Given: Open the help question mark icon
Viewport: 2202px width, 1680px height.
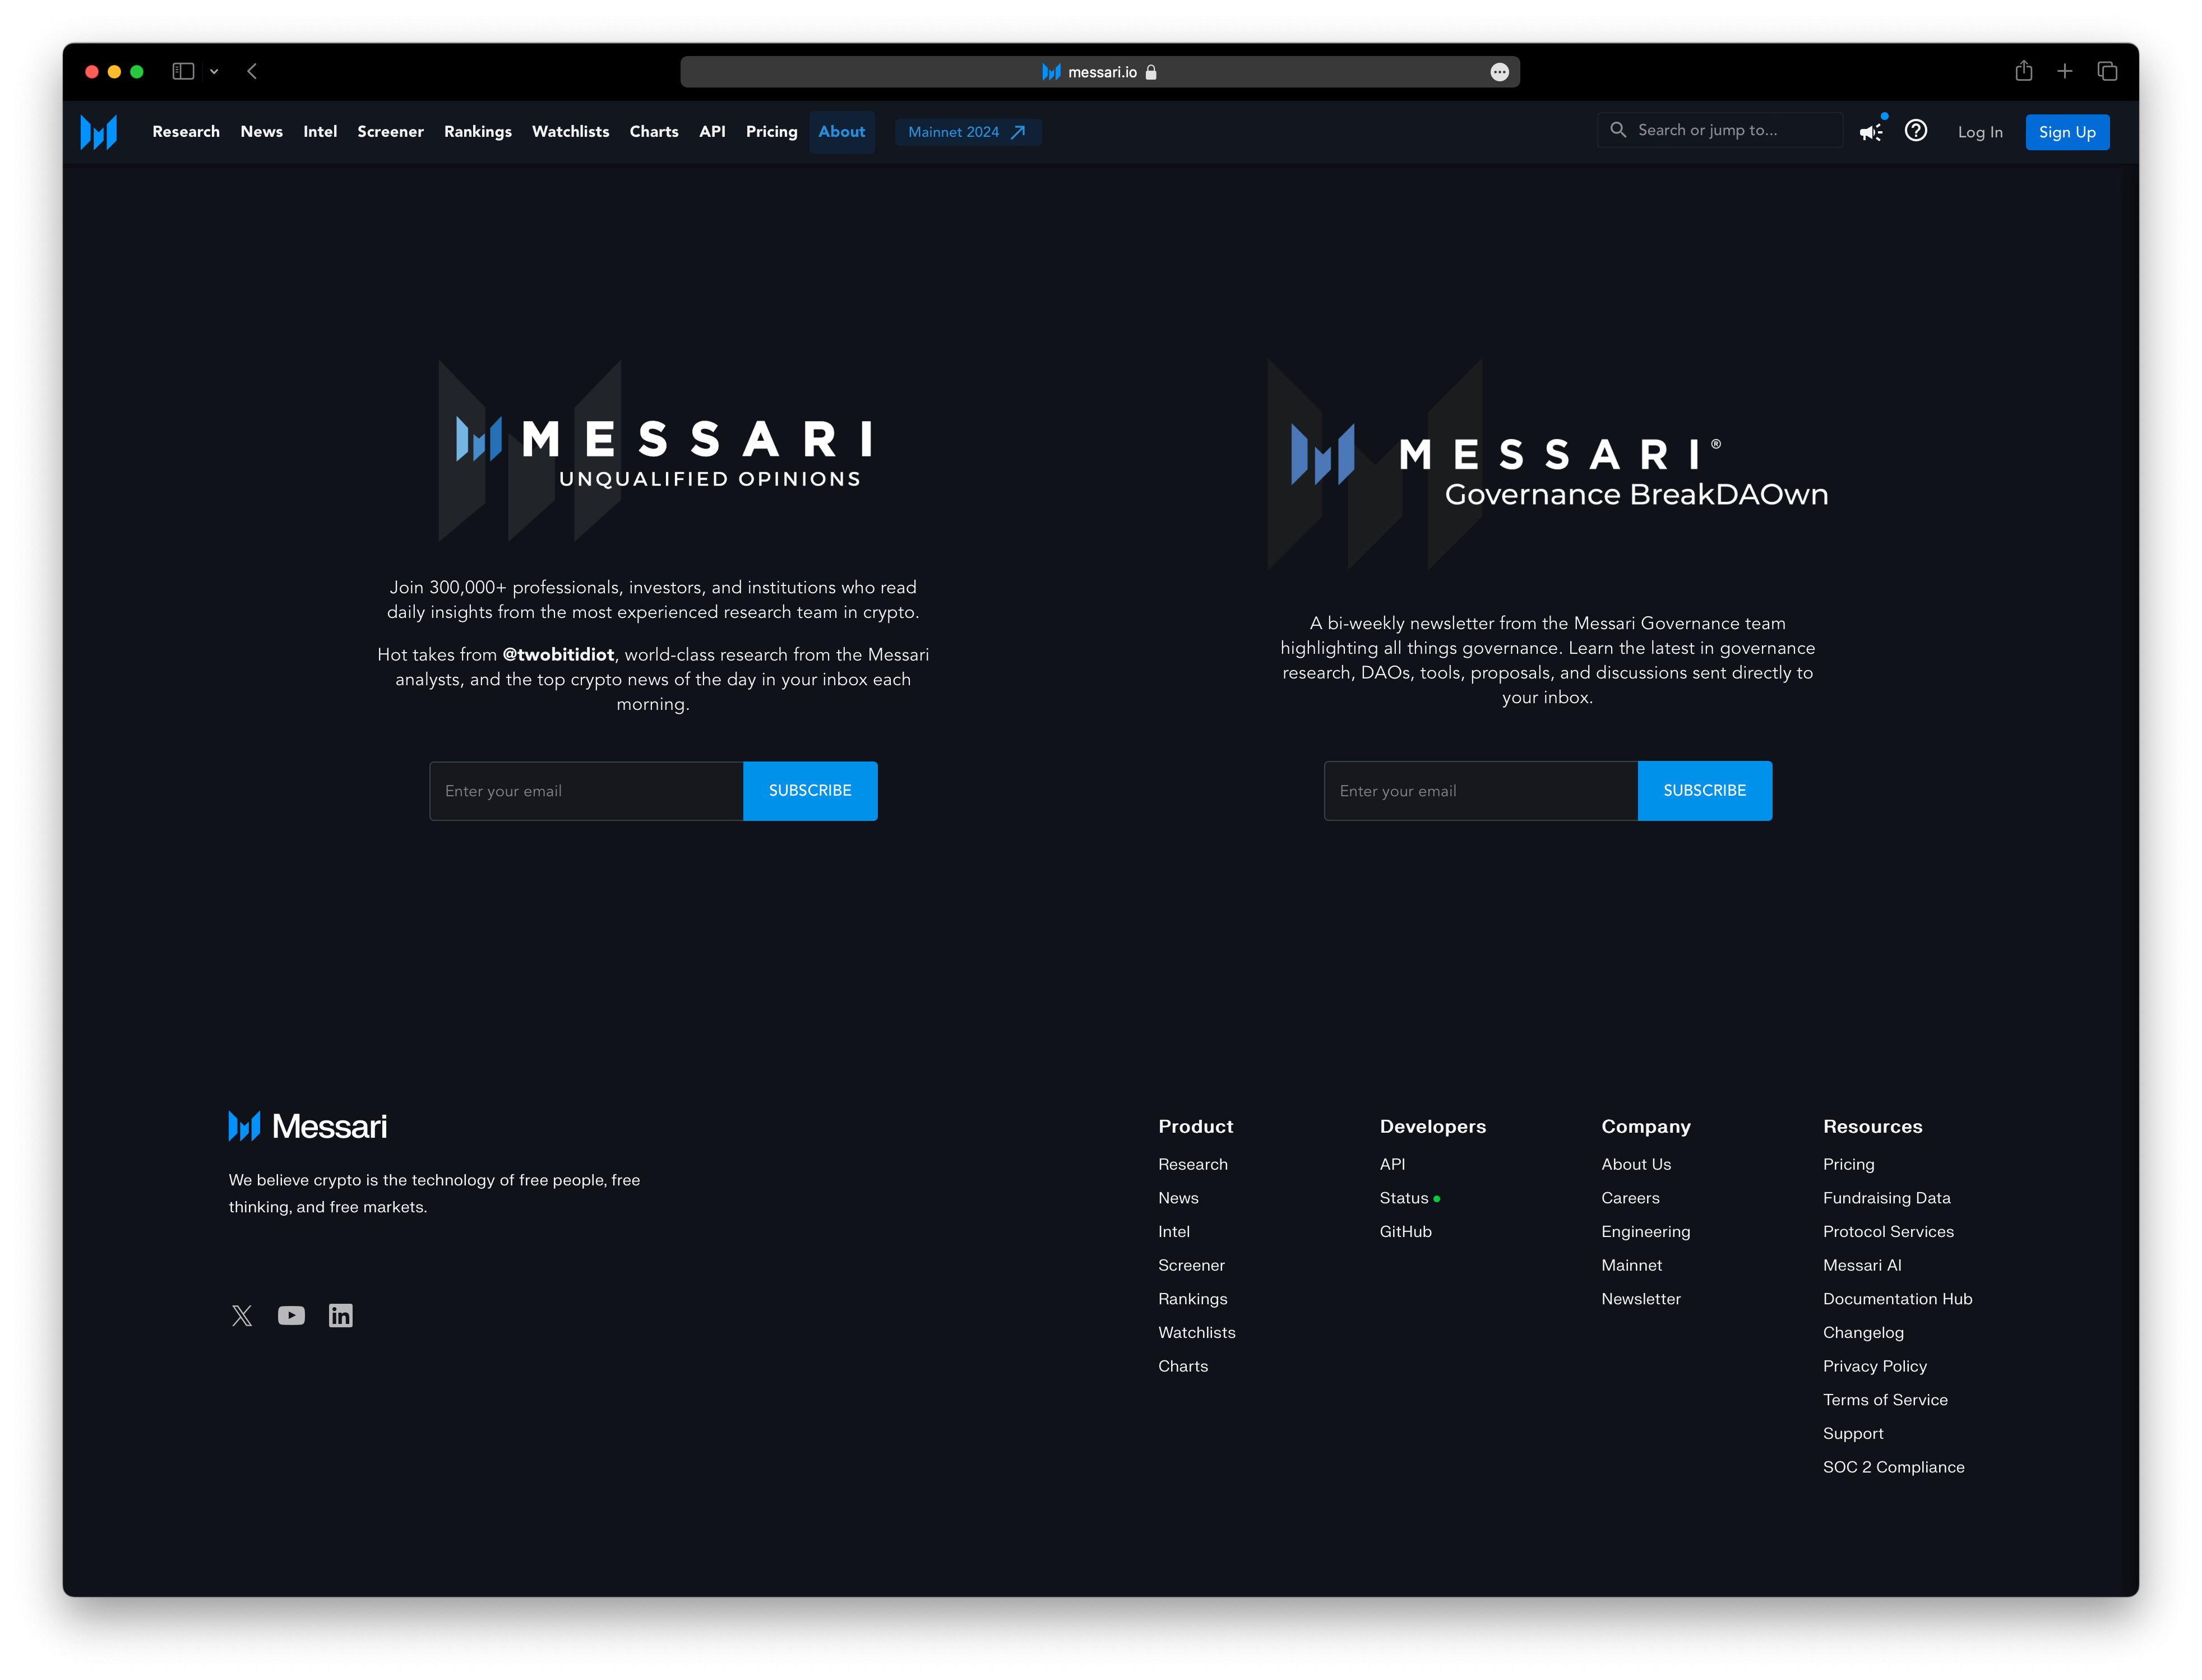Looking at the screenshot, I should click(1916, 131).
